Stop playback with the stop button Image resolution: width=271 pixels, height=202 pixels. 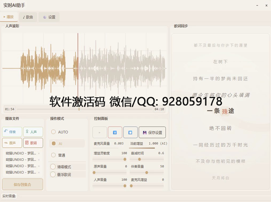point(130,132)
